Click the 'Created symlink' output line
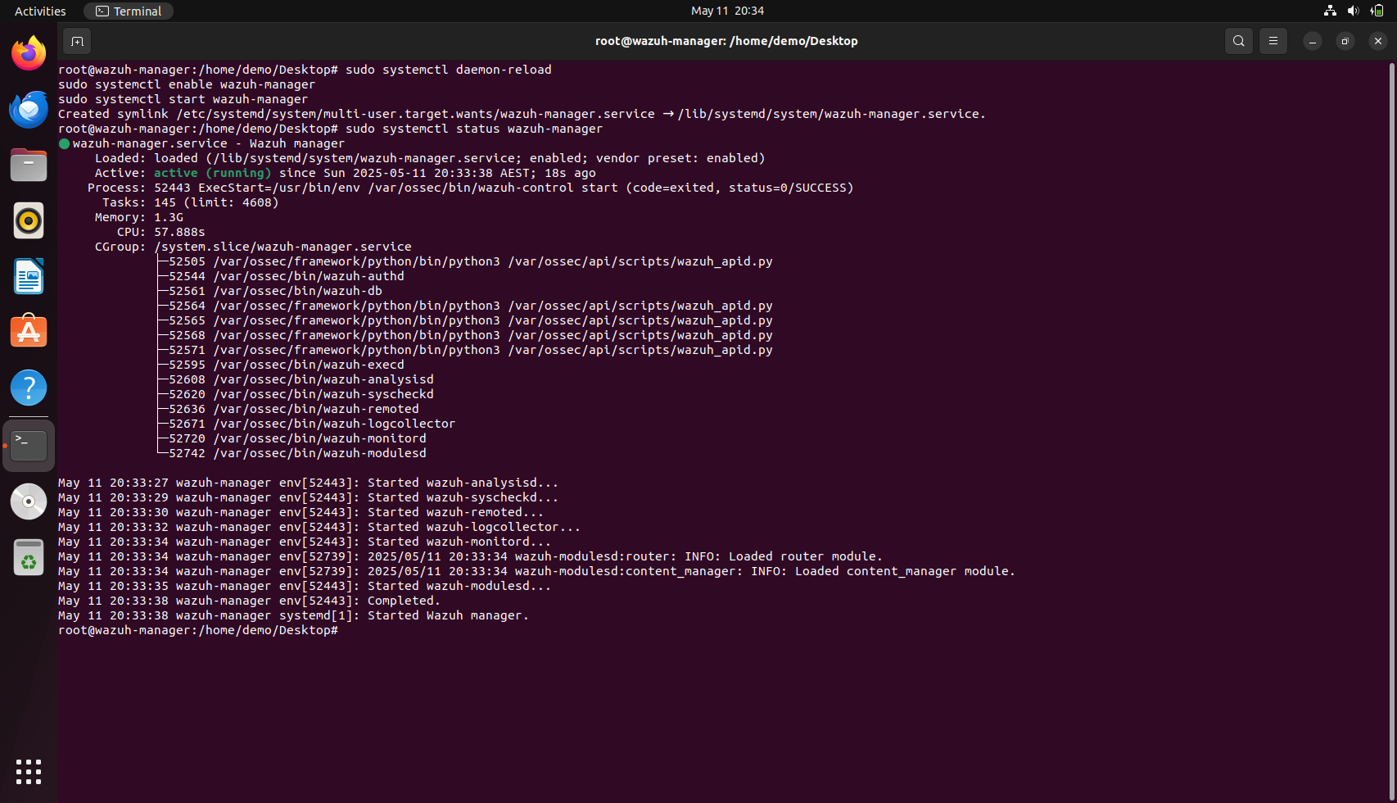The height and width of the screenshot is (803, 1397). (522, 114)
